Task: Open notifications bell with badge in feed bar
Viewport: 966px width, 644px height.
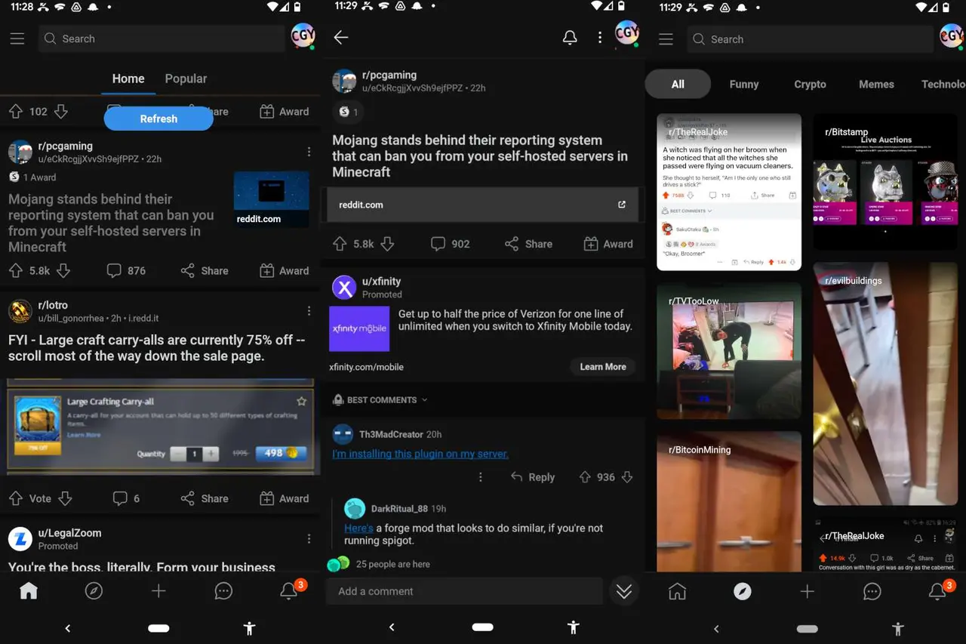Action: pos(290,590)
